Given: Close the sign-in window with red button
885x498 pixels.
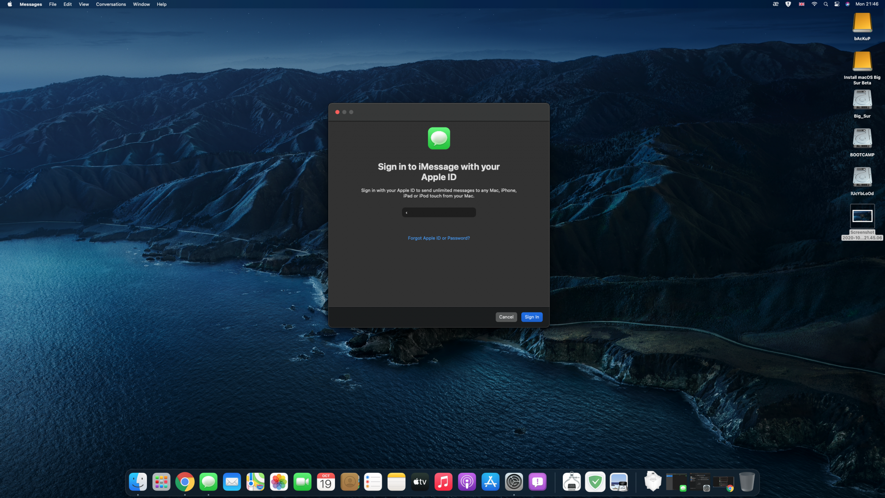Looking at the screenshot, I should coord(337,112).
